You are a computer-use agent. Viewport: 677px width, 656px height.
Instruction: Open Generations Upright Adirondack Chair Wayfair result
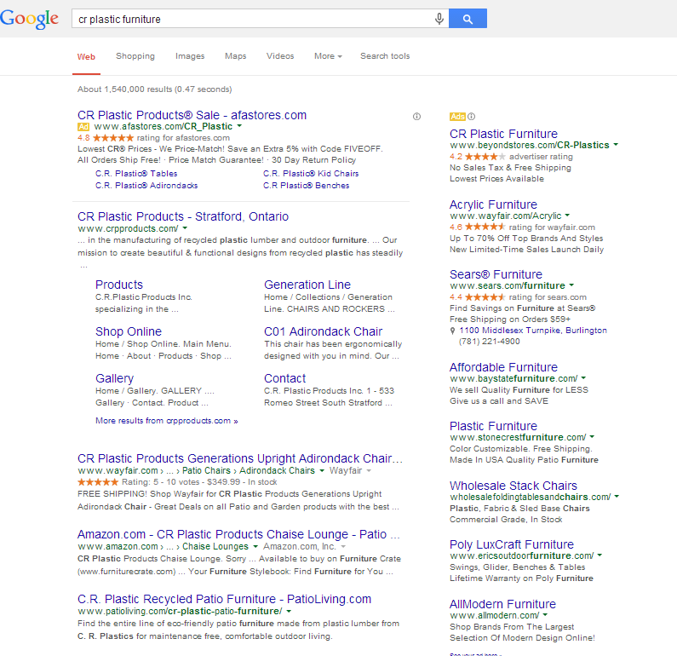pyautogui.click(x=240, y=458)
